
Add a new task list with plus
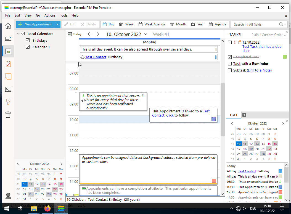point(244,115)
